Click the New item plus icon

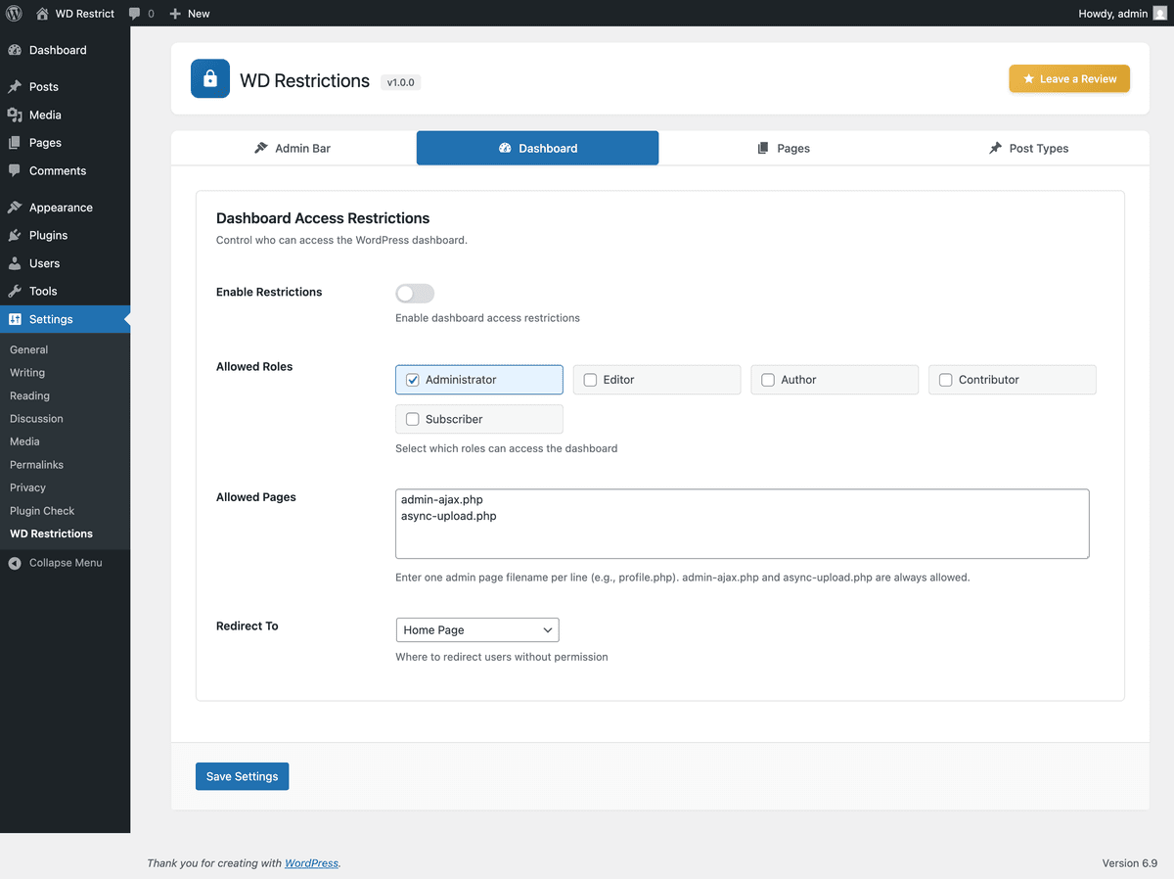click(x=173, y=13)
